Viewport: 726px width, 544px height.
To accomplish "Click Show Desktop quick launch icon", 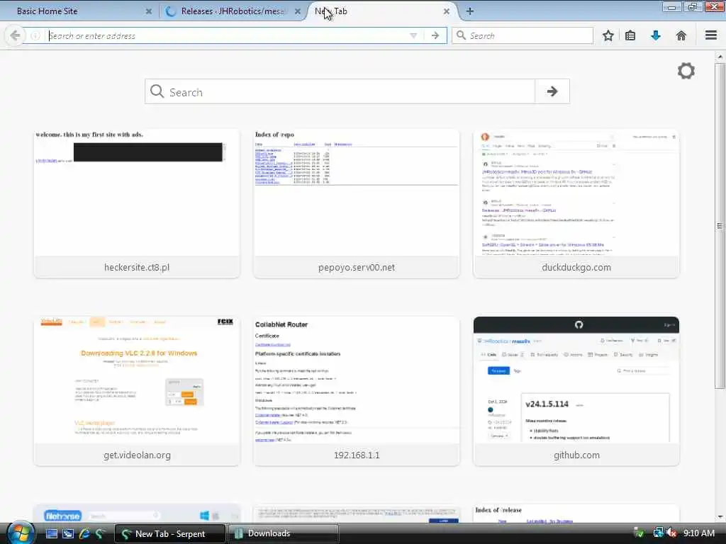I will [51, 533].
